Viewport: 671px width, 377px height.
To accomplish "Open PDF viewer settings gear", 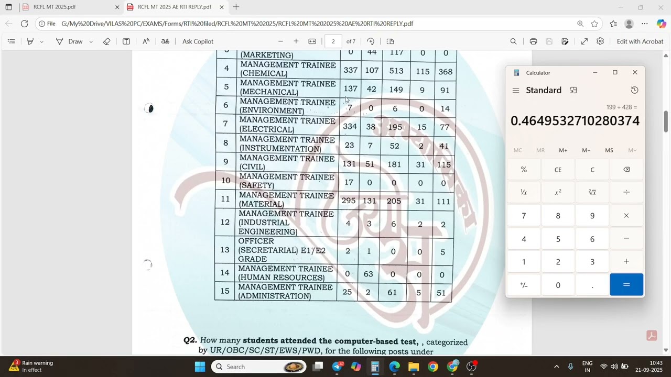I will (600, 41).
